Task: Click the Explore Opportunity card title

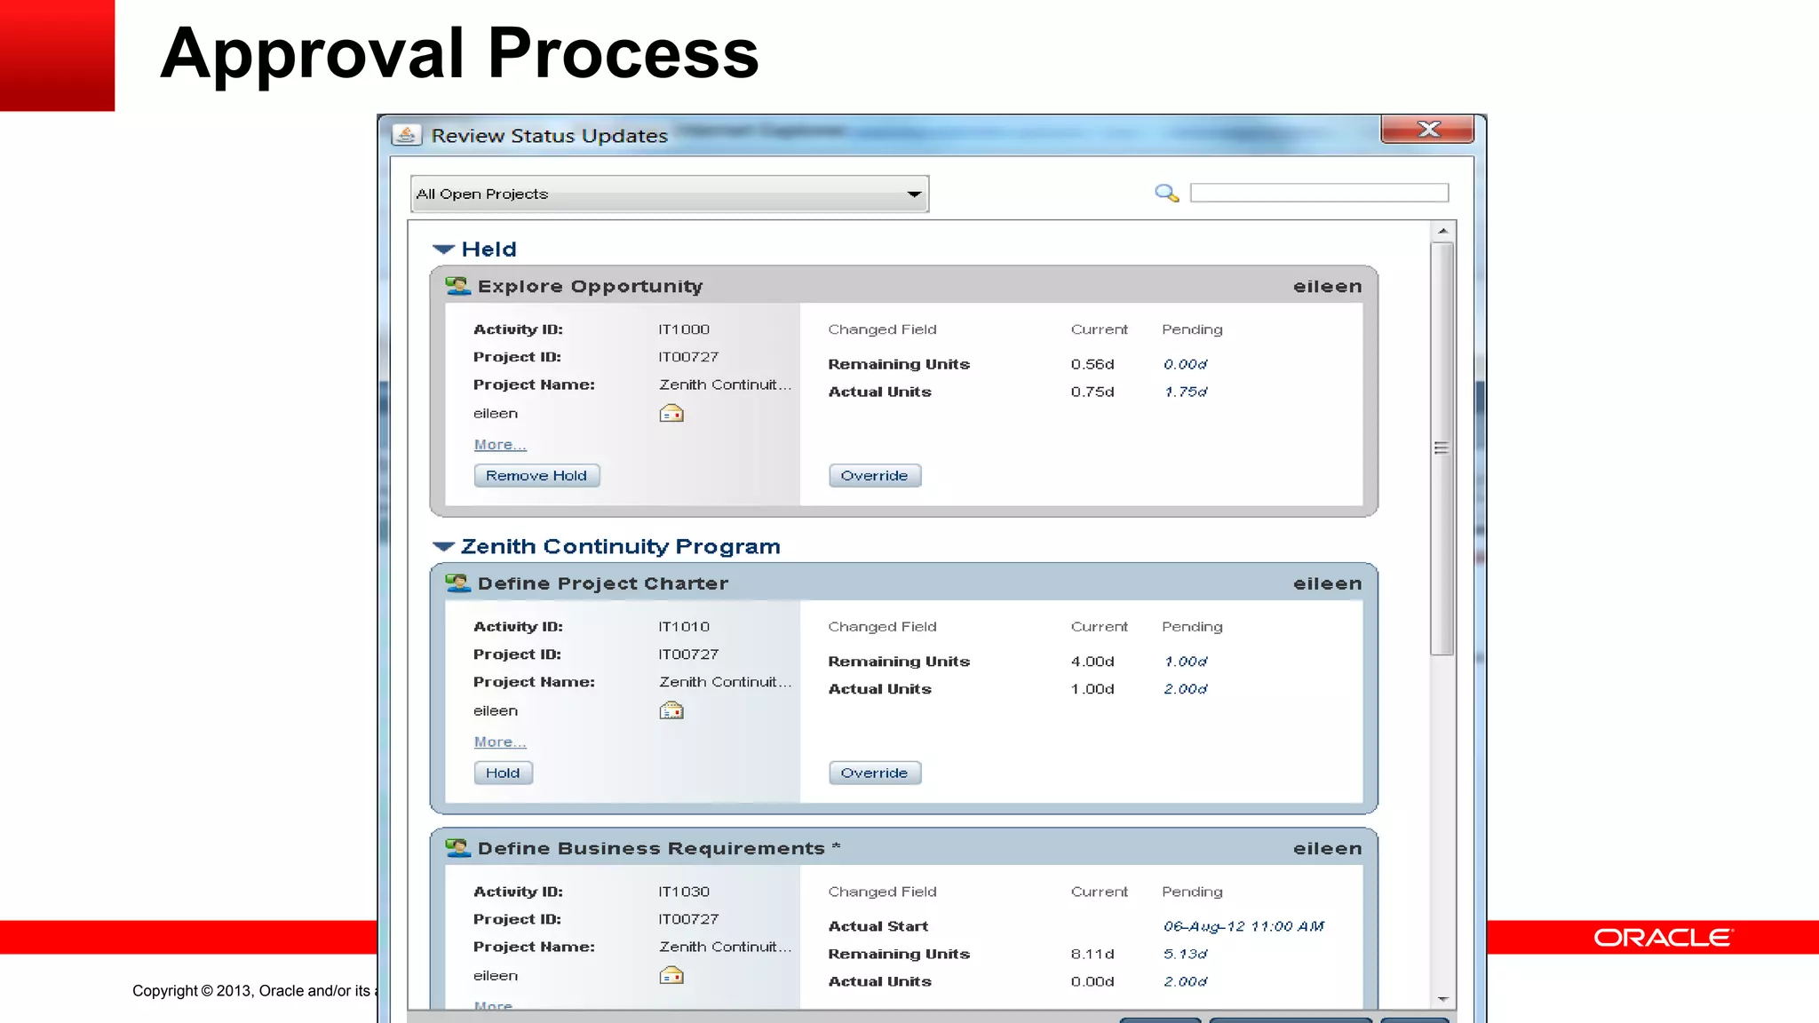Action: pos(590,286)
